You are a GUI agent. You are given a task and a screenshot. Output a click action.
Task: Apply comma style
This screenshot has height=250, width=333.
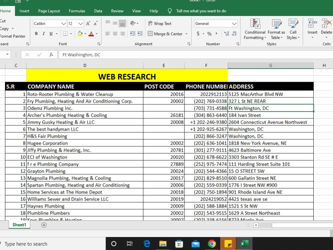tap(216, 34)
